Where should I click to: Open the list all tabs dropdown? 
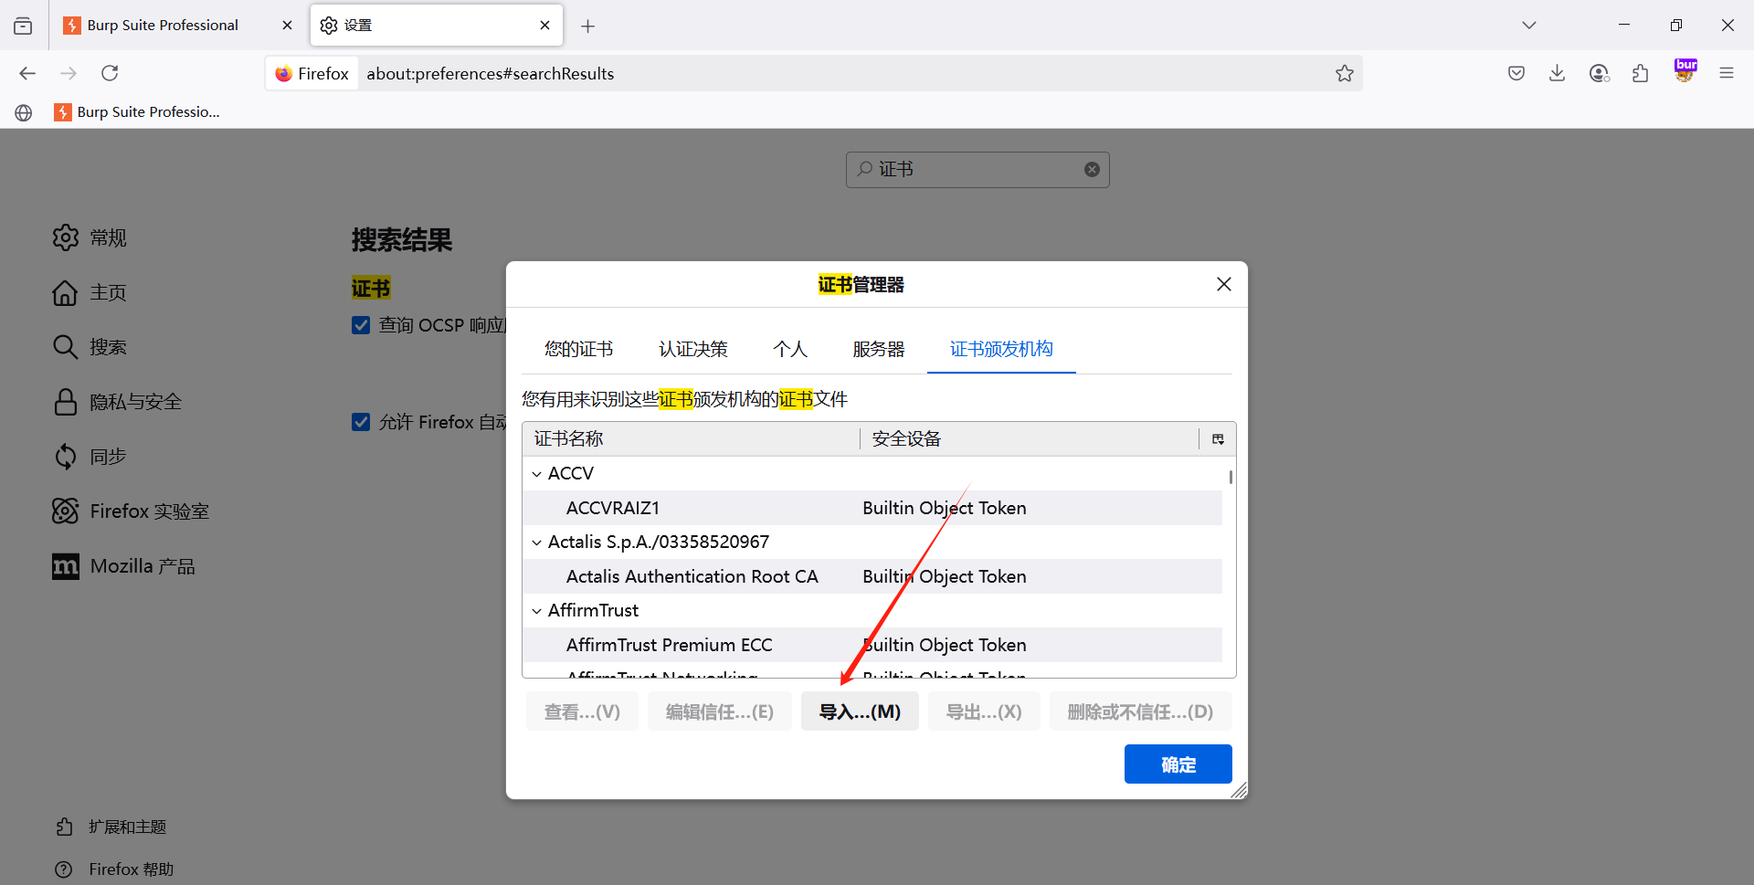coord(1529,26)
